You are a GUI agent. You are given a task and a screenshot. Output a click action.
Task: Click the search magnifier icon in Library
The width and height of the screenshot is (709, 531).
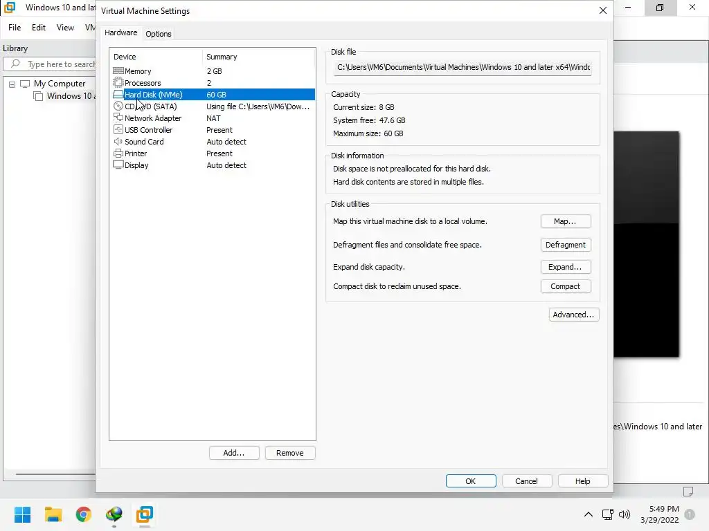pos(15,64)
